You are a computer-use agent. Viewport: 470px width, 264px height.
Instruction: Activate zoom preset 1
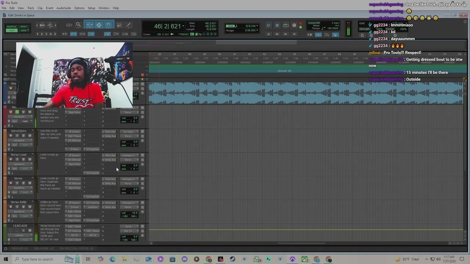point(37,34)
